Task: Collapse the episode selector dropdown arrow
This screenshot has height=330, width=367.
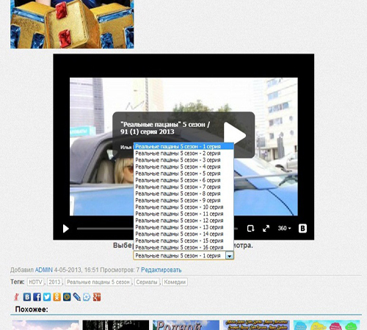Action: [230, 256]
